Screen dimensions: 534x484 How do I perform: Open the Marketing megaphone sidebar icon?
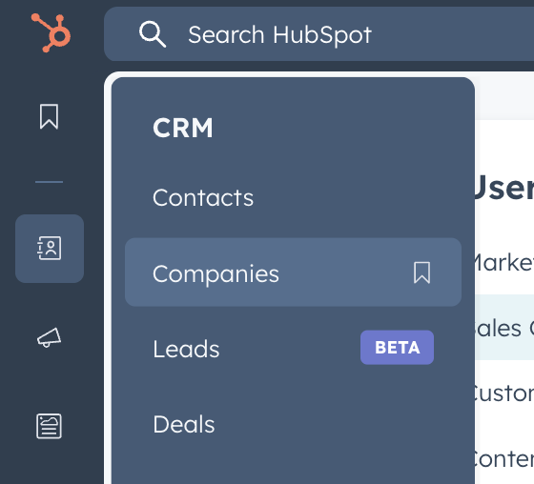[x=49, y=337]
